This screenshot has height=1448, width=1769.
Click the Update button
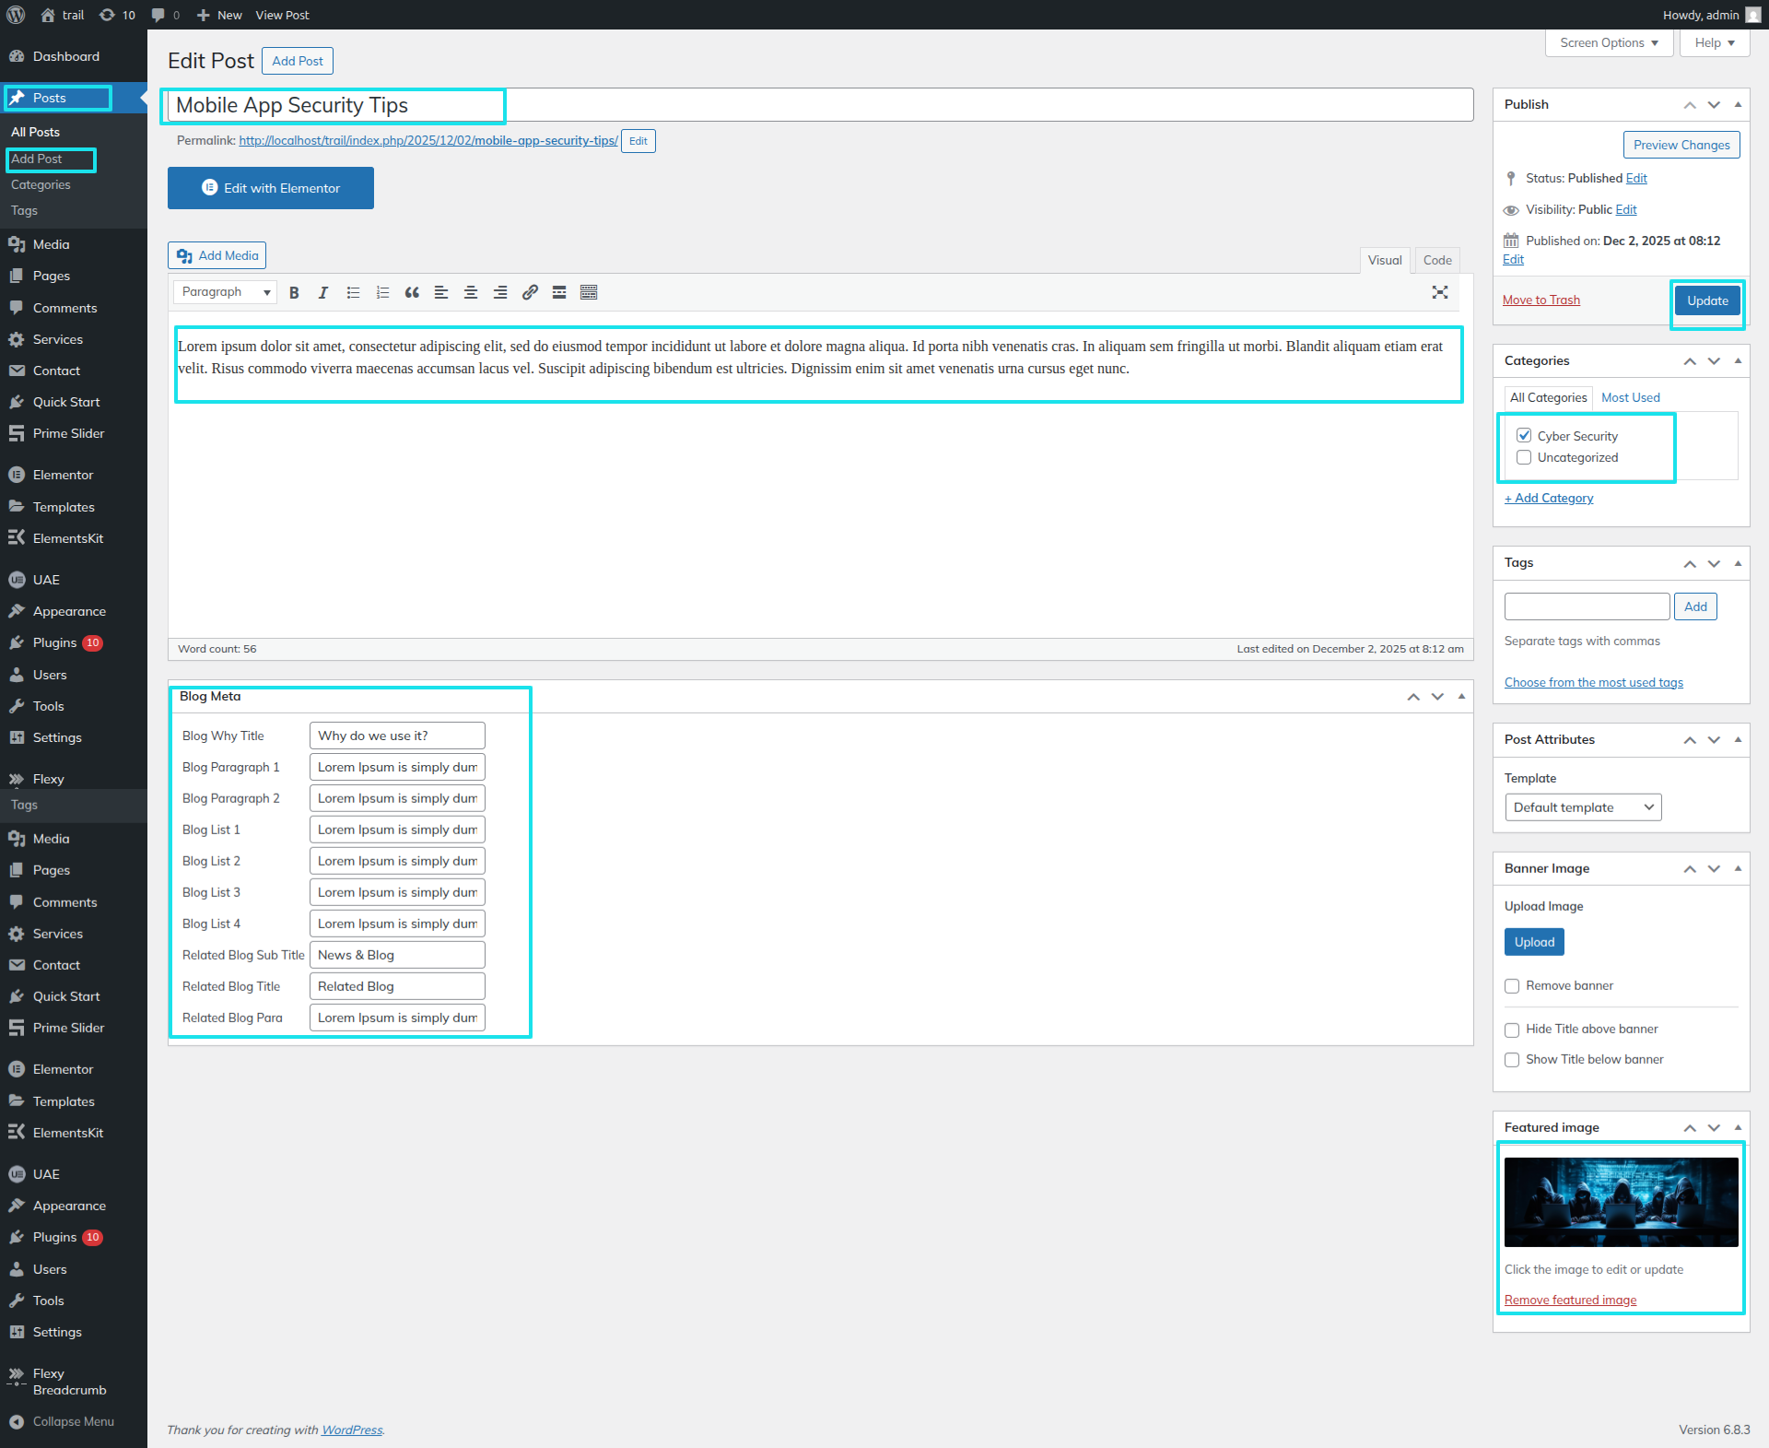[1706, 300]
